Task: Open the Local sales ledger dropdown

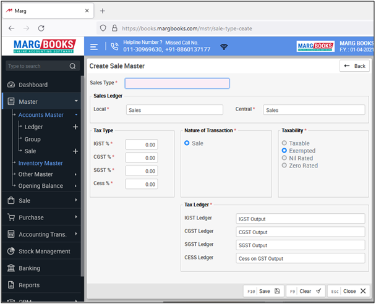Action: tap(174, 110)
